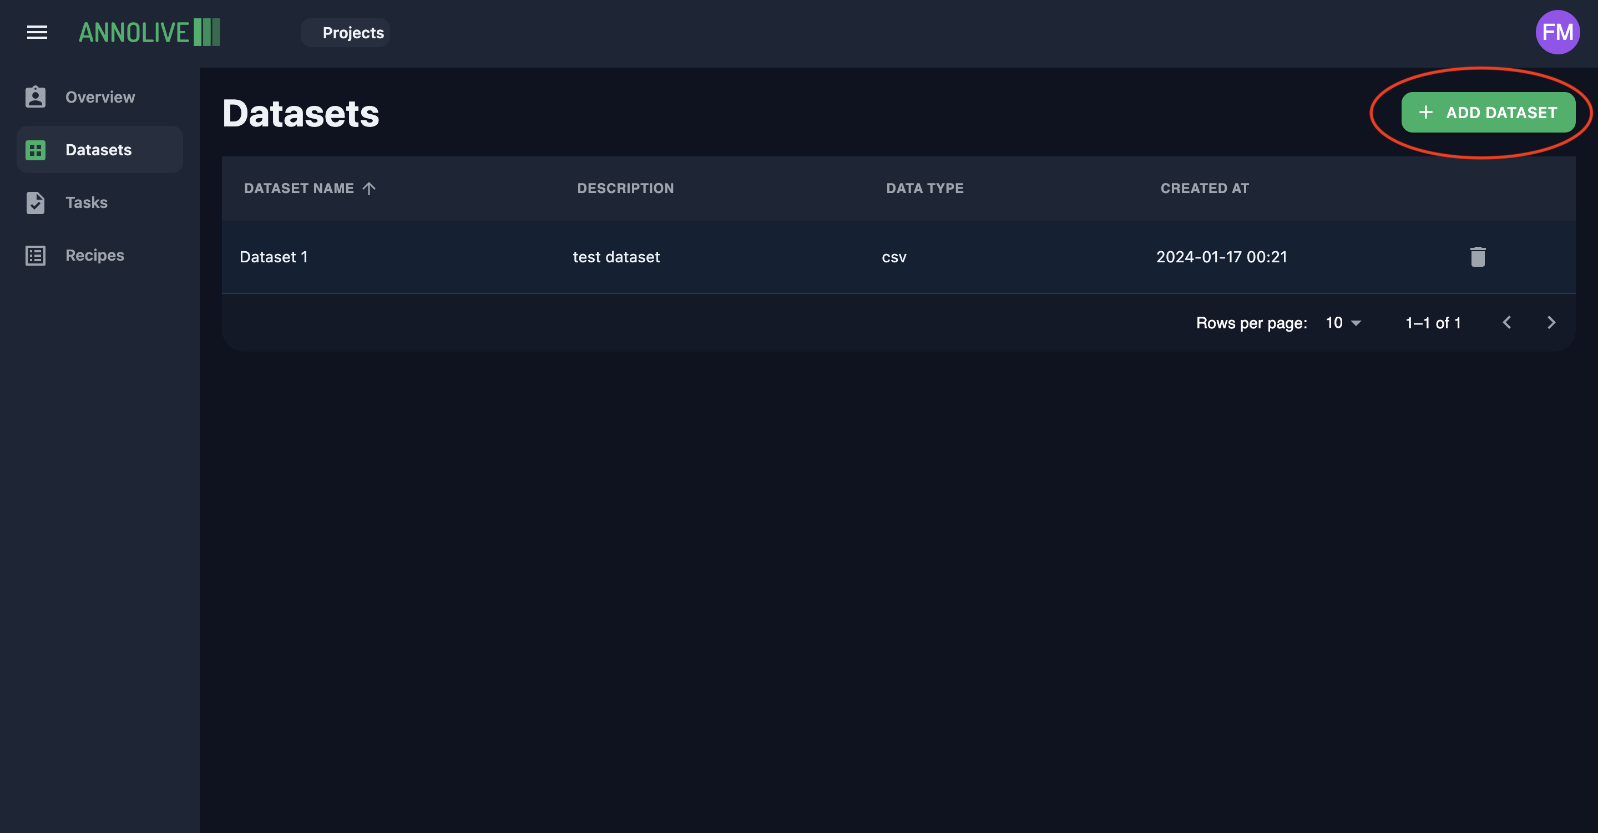1598x833 pixels.
Task: Click the Created At column header
Action: click(1205, 188)
